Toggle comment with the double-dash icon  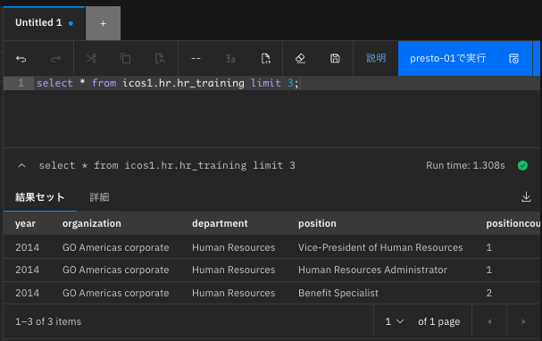(x=196, y=59)
